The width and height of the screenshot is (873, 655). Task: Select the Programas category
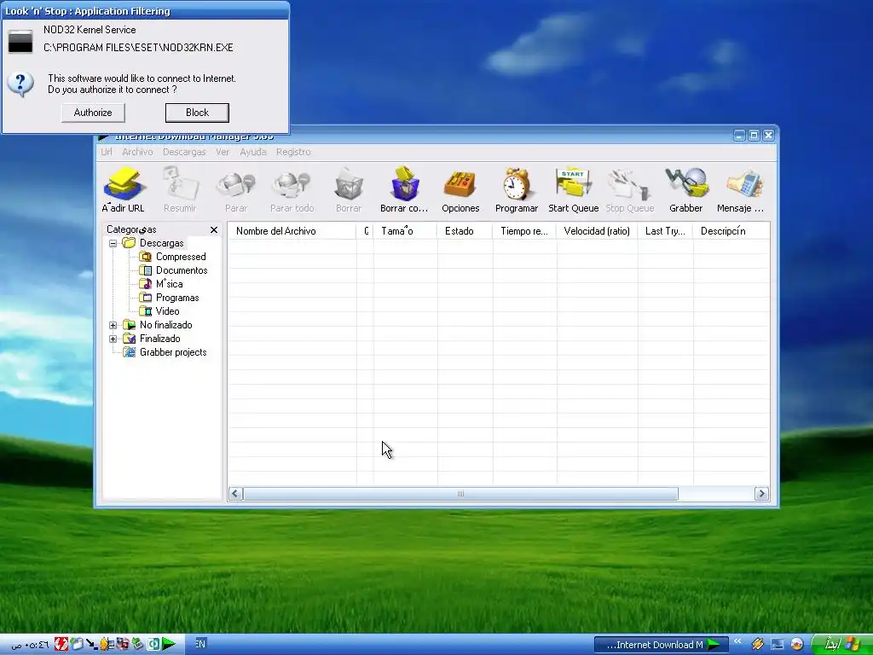click(x=177, y=298)
